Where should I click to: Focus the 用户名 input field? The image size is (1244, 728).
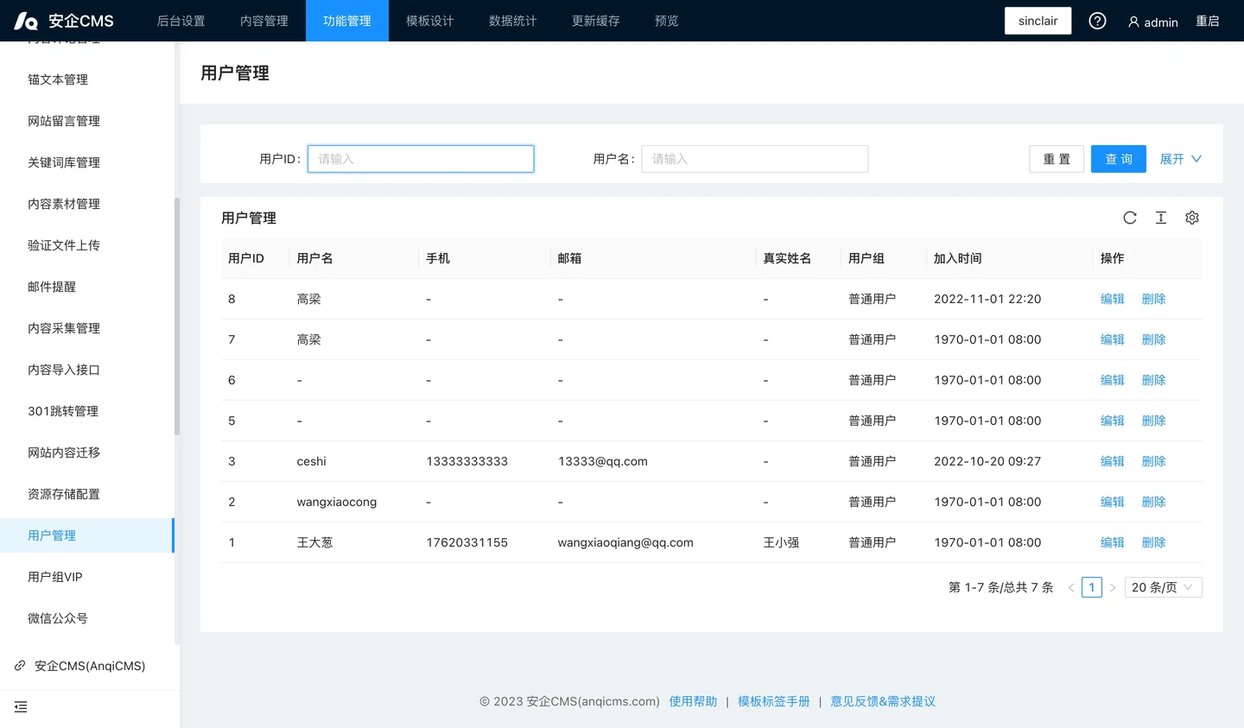click(x=755, y=159)
